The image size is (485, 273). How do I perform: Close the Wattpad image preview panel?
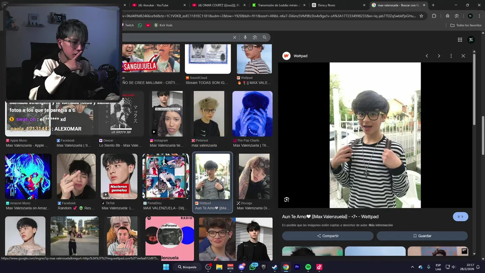tap(463, 56)
